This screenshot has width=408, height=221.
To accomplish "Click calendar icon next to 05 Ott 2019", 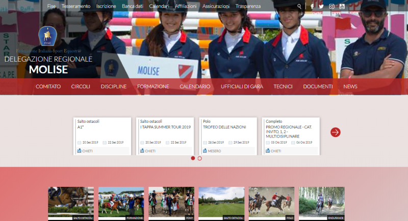I will pyautogui.click(x=268, y=143).
